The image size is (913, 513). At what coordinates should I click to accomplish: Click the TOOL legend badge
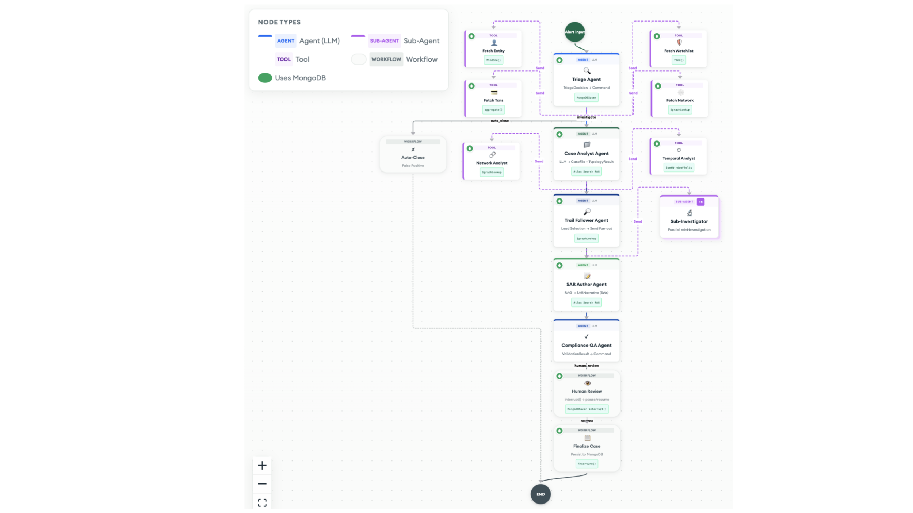point(284,59)
